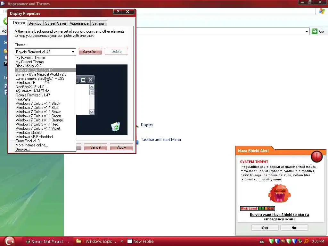Click the keyboard tray icon
The image size is (328, 246).
point(262,242)
